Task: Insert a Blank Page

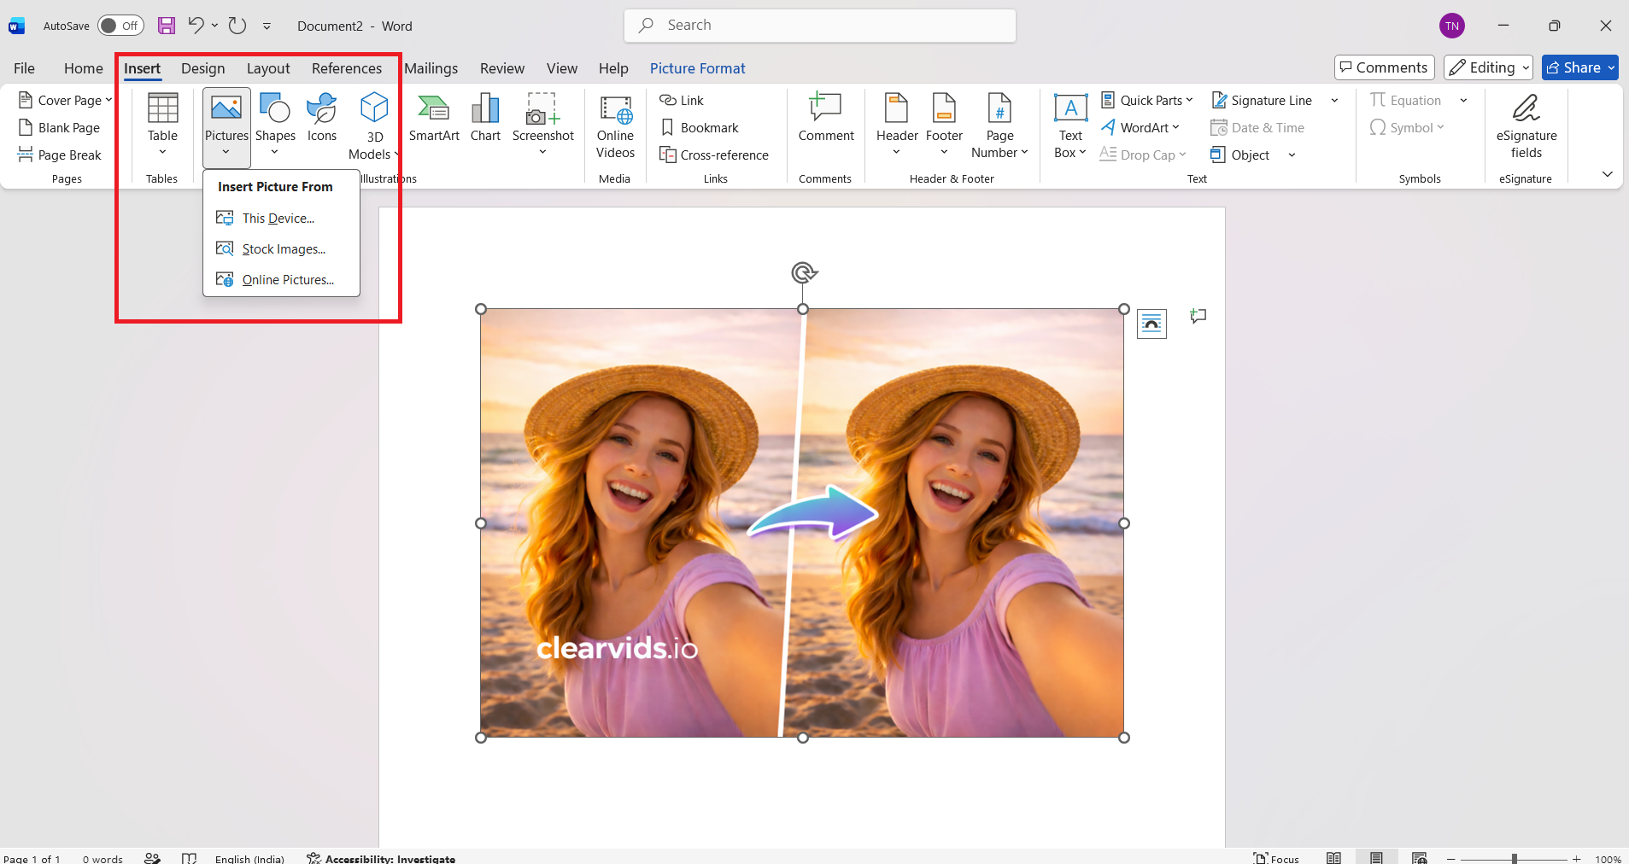Action: pos(59,127)
